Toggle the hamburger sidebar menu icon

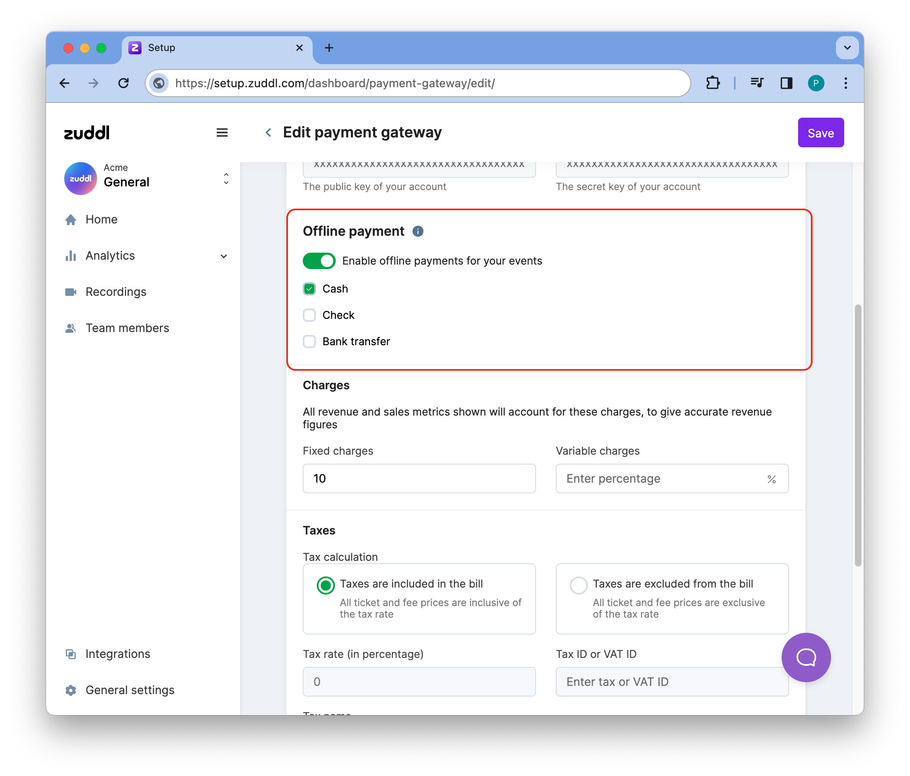pyautogui.click(x=222, y=132)
